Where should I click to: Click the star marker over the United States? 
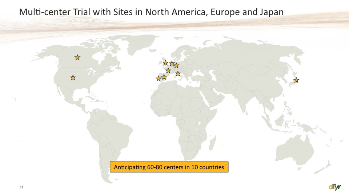[73, 78]
